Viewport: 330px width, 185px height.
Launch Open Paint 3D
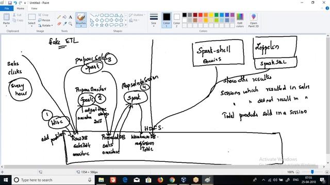253,20
